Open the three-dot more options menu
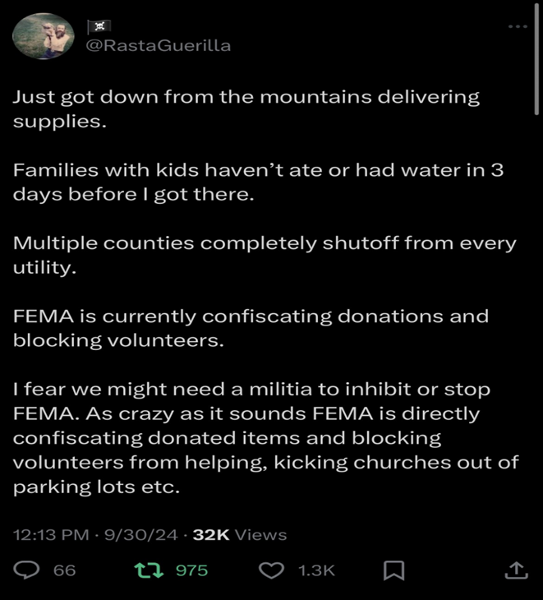This screenshot has width=543, height=600. coord(518,27)
